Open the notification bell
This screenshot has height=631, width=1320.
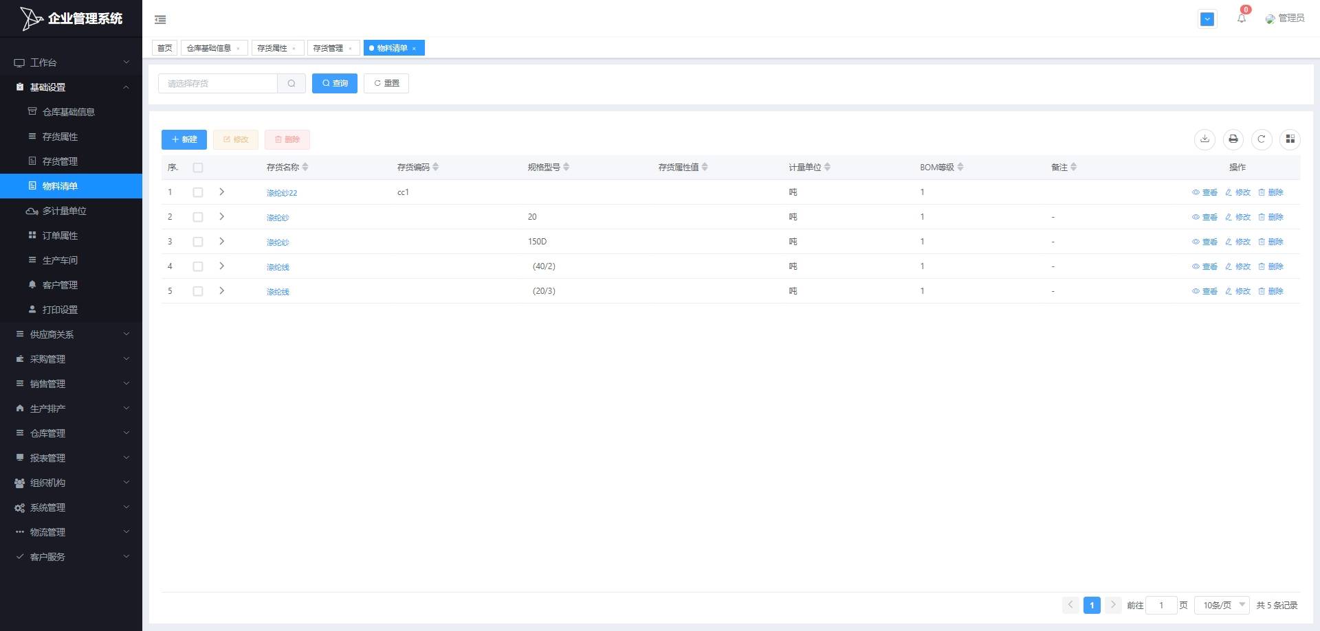1242,19
